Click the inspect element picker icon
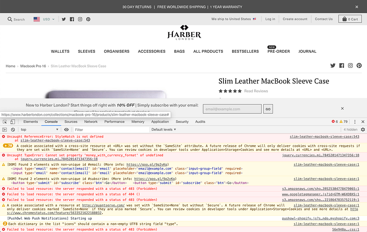The height and width of the screenshot is (232, 367). (x=5, y=122)
